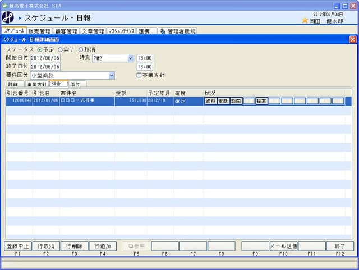Open the 要件区分 小型商談 dropdown
The image size is (359, 270).
(x=111, y=75)
